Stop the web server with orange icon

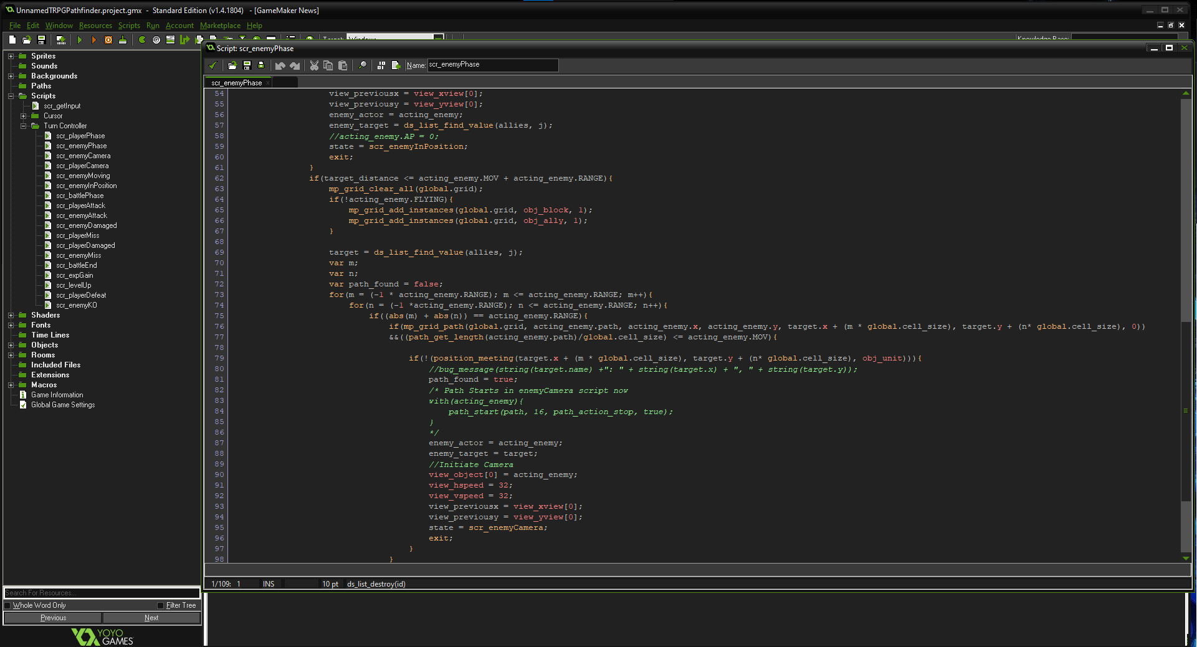[x=108, y=40]
